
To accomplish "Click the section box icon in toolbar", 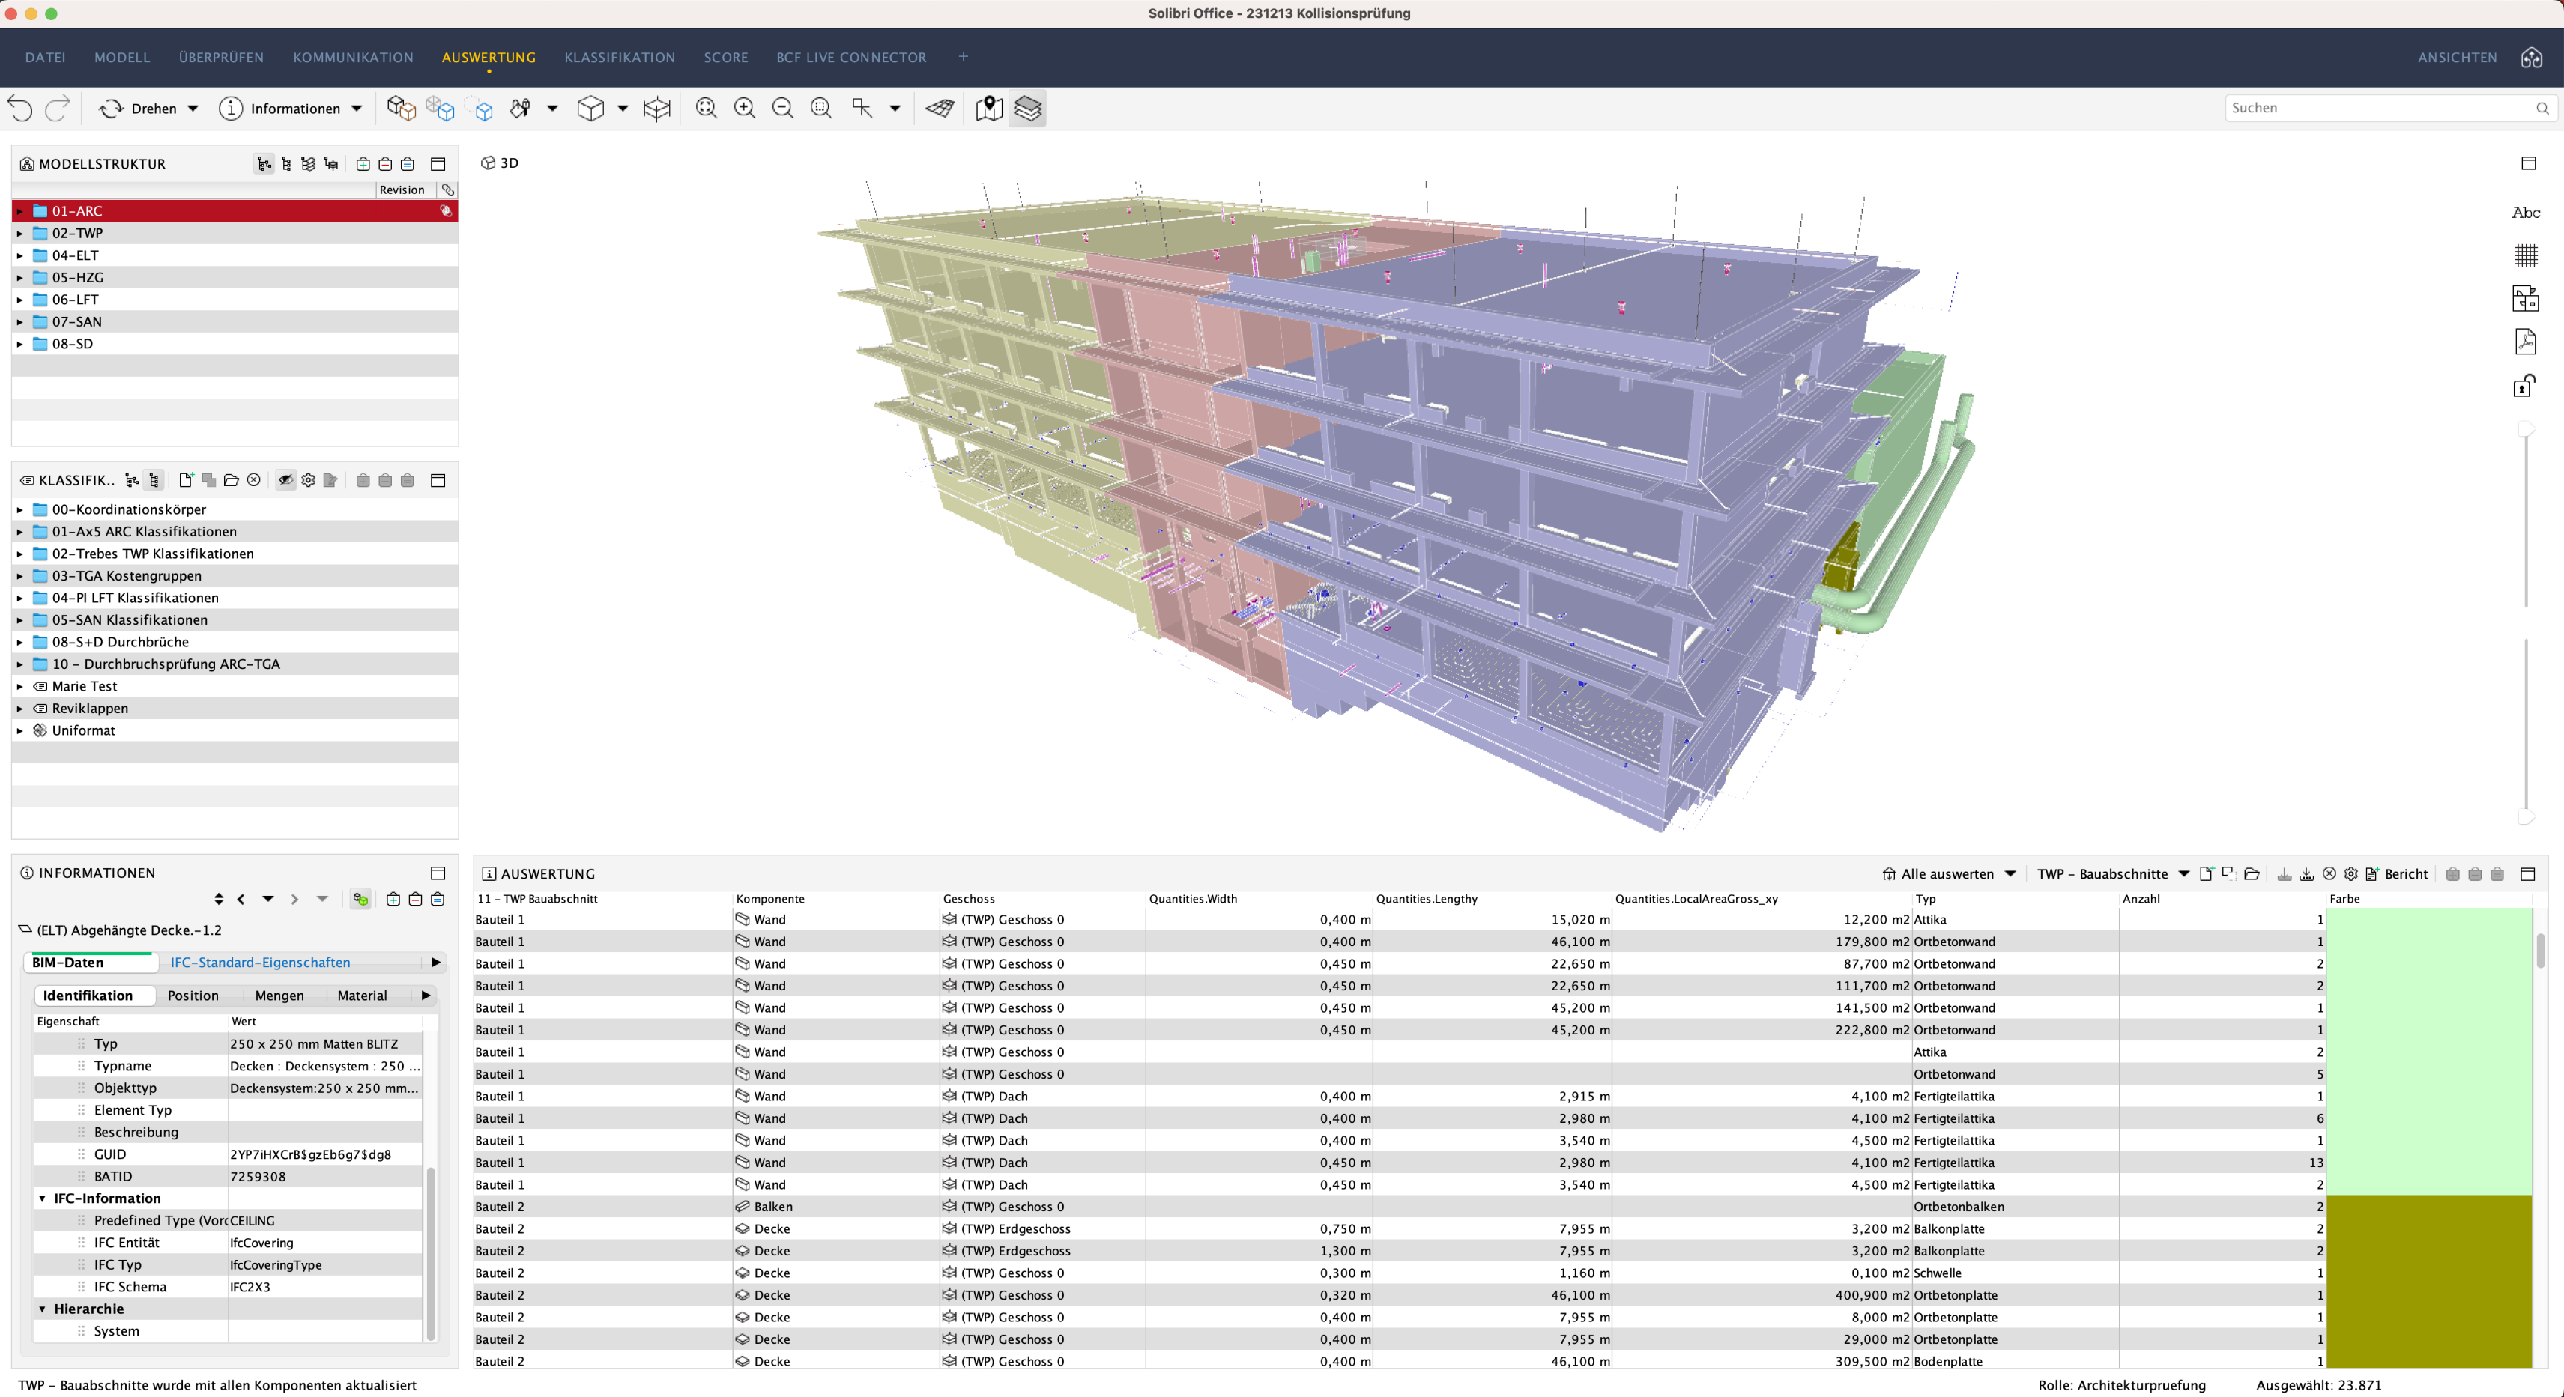I will coord(656,109).
